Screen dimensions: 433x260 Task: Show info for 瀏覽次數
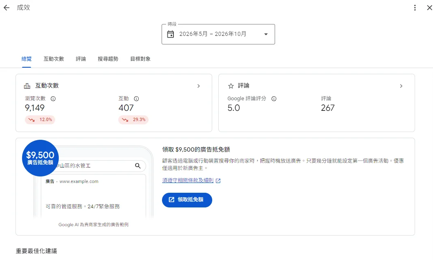point(53,99)
